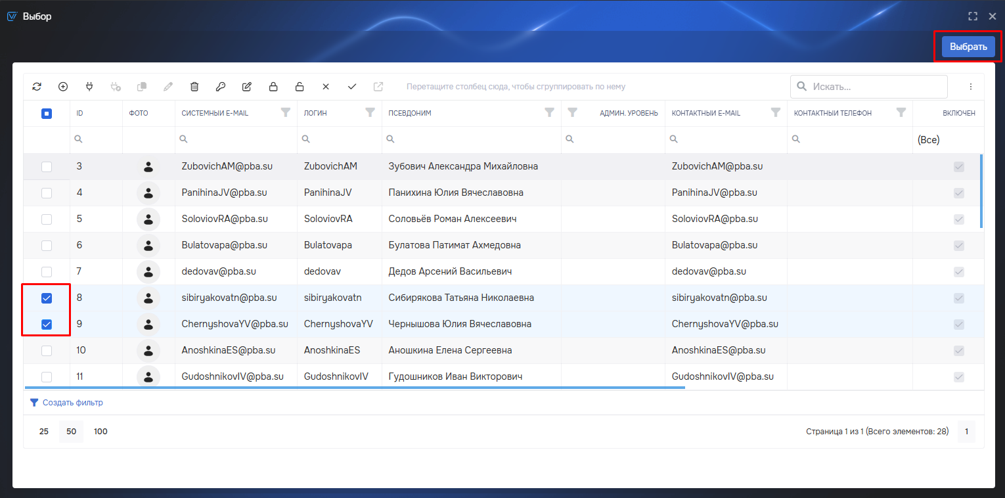This screenshot has width=1005, height=498.
Task: Toggle the select-all header checkbox
Action: coord(47,114)
